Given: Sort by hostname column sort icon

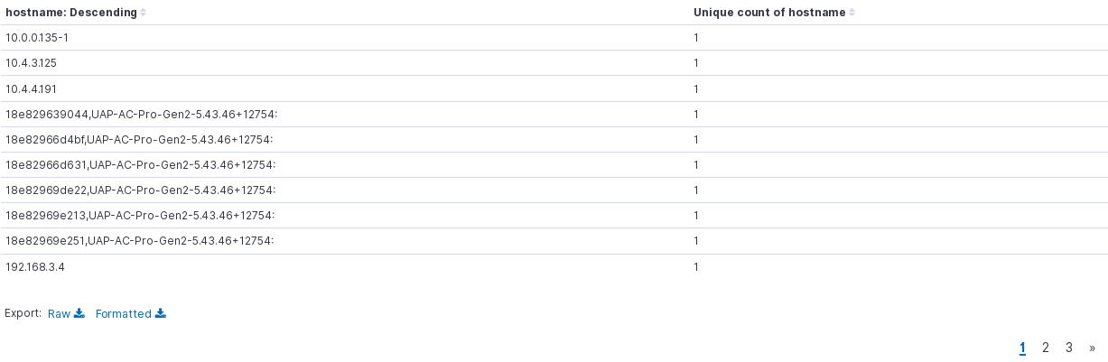Looking at the screenshot, I should coord(144,13).
